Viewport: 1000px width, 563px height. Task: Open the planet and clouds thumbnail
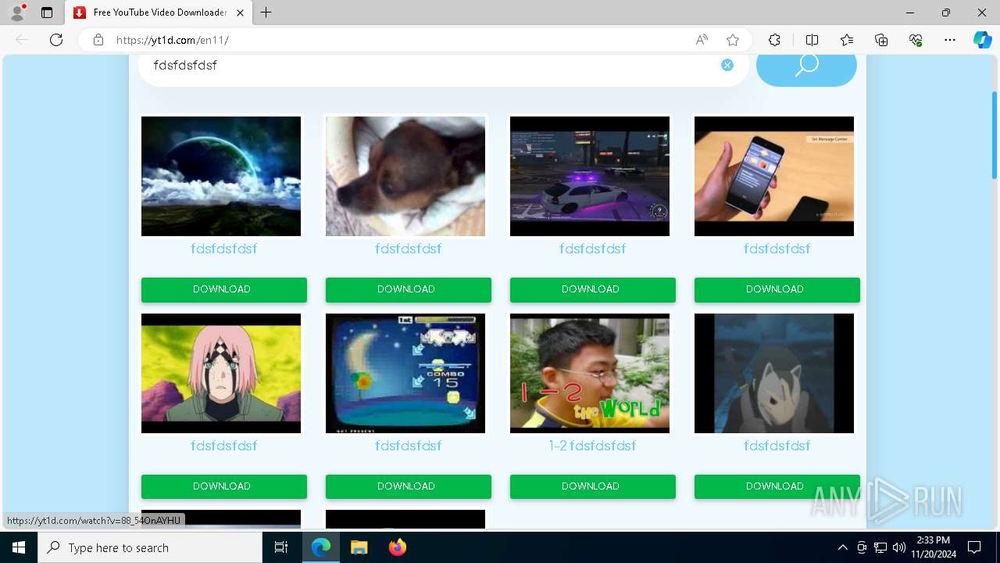(x=221, y=176)
